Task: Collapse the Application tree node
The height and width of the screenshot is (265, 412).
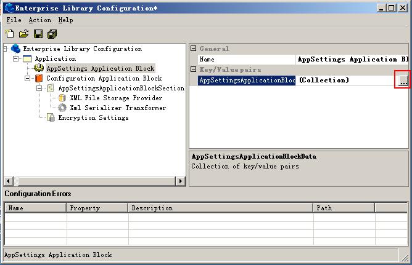Action: click(15, 59)
